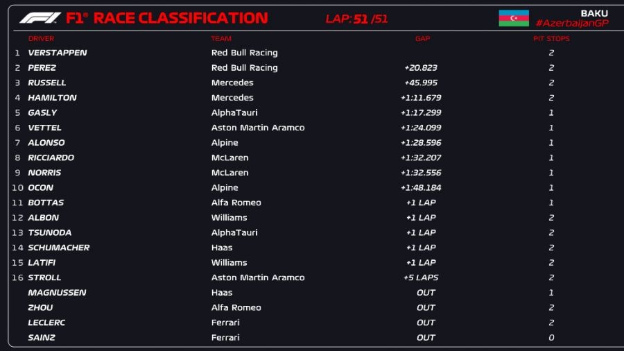
Task: Select the TEAM column header
Action: (221, 39)
